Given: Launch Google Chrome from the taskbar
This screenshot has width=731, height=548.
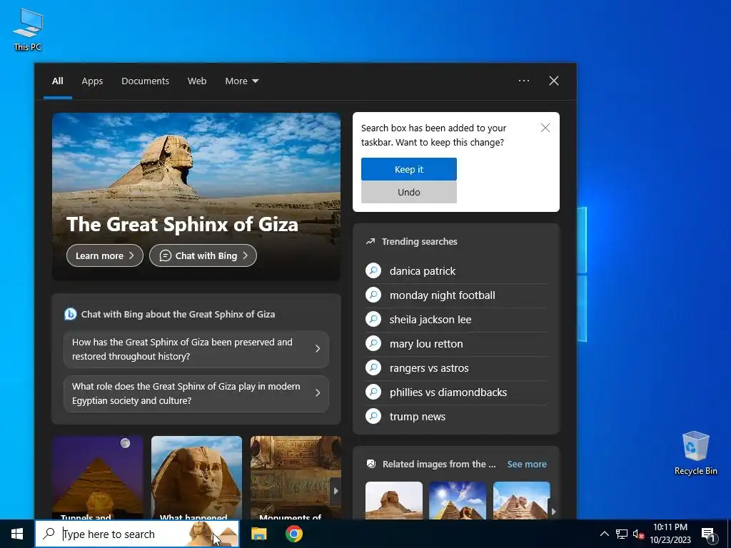Looking at the screenshot, I should (294, 534).
